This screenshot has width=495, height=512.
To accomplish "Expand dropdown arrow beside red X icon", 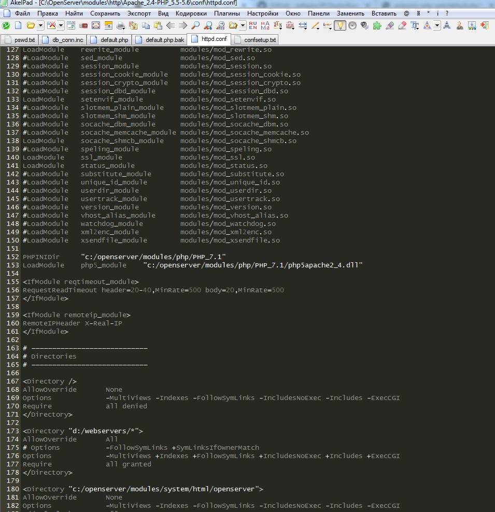I will click(61, 25).
